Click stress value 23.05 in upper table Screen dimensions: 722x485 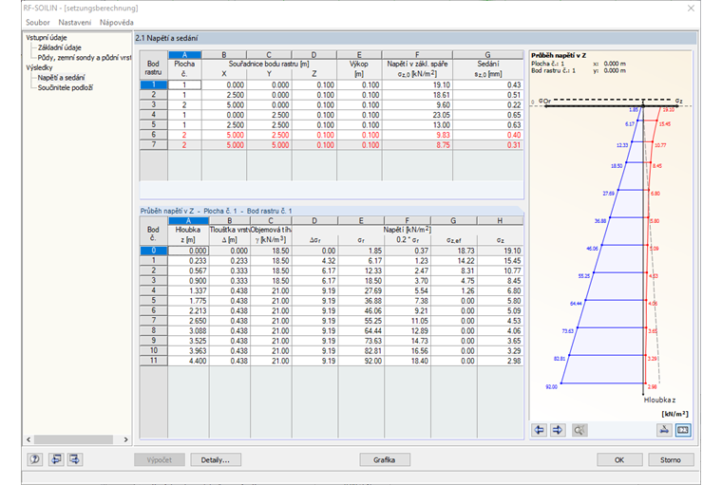point(417,115)
